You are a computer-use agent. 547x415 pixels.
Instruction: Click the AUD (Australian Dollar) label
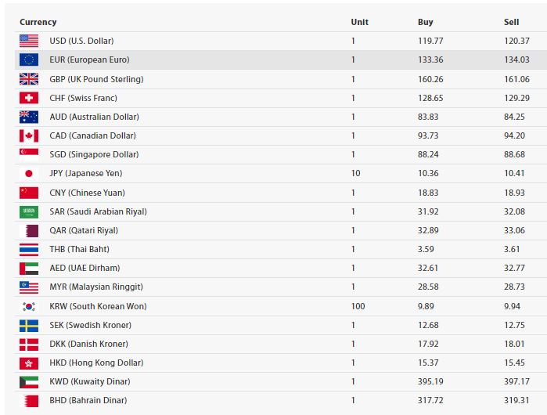[94, 117]
